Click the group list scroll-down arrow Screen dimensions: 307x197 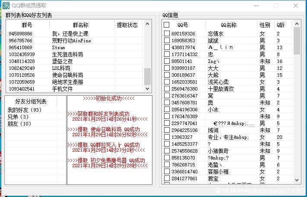click(x=148, y=88)
